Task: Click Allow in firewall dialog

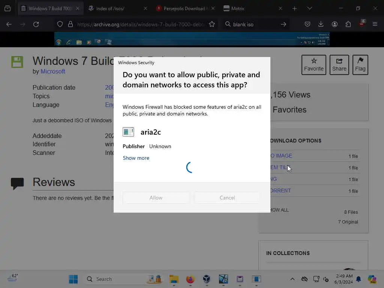Action: pos(156,198)
